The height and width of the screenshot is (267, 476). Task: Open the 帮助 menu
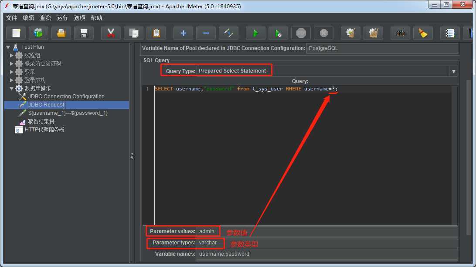(96, 18)
